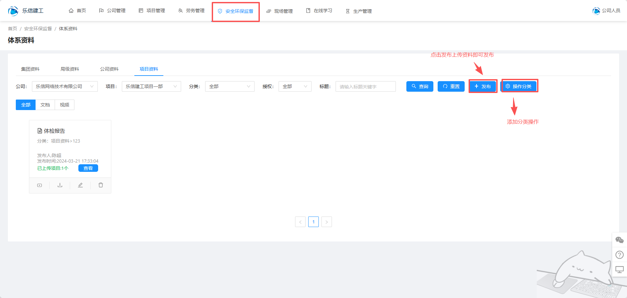Delete the 体检报告 card via trash icon
This screenshot has height=298, width=627.
(x=101, y=185)
